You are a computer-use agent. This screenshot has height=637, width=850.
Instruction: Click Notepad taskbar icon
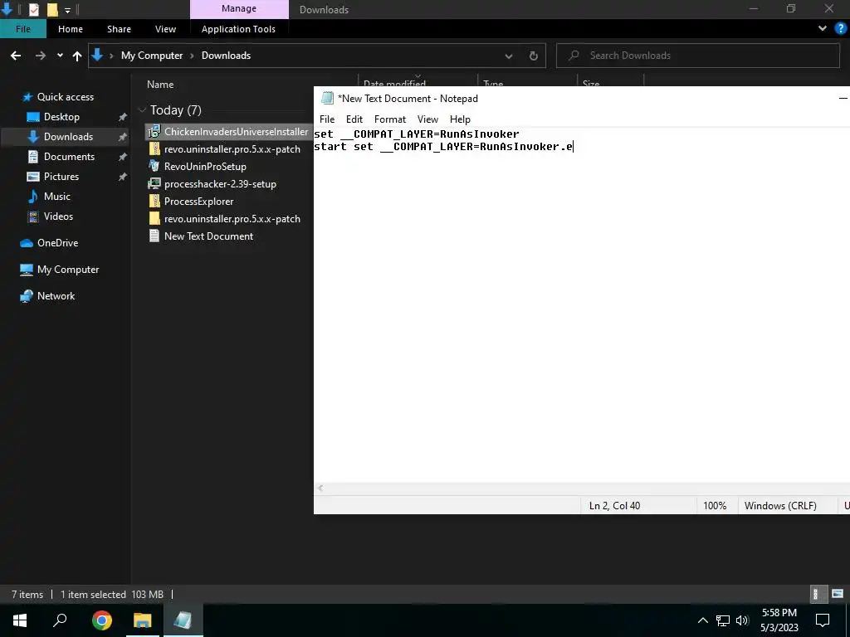[183, 620]
